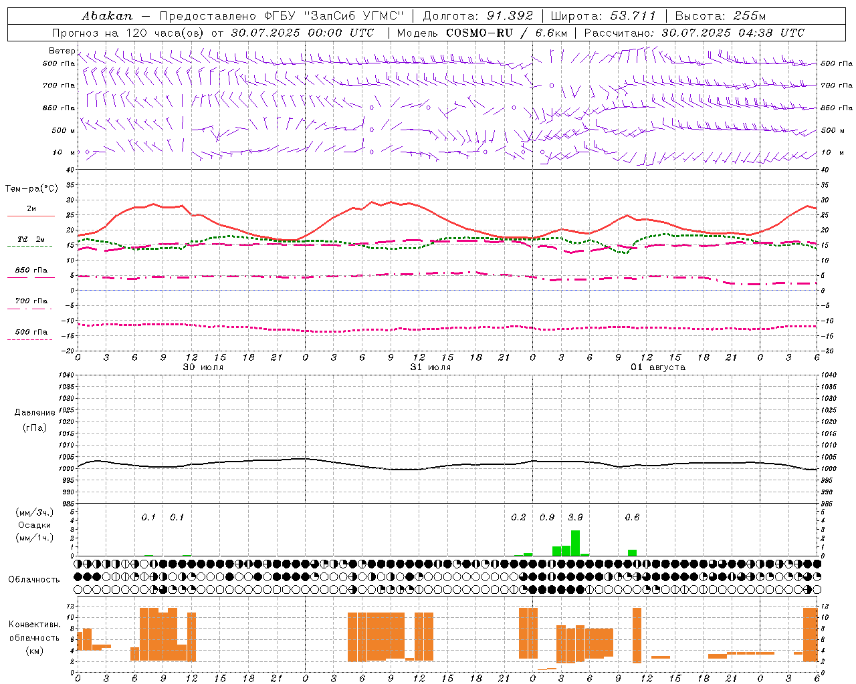Select the "Долгота: 91.392" header field
This screenshot has height=684, width=856.
click(478, 15)
